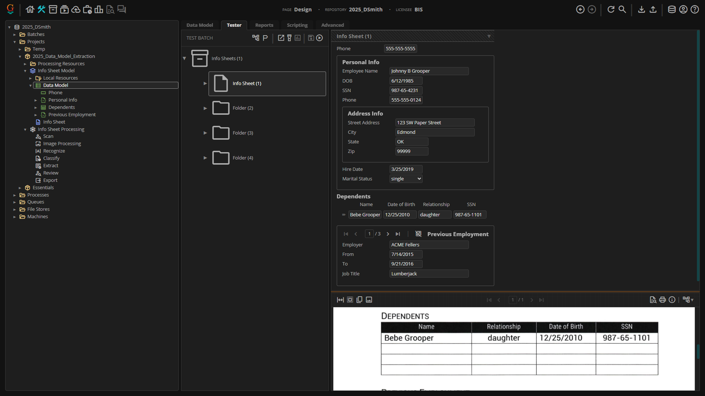The image size is (705, 396).
Task: Open the Home page icon
Action: (30, 10)
